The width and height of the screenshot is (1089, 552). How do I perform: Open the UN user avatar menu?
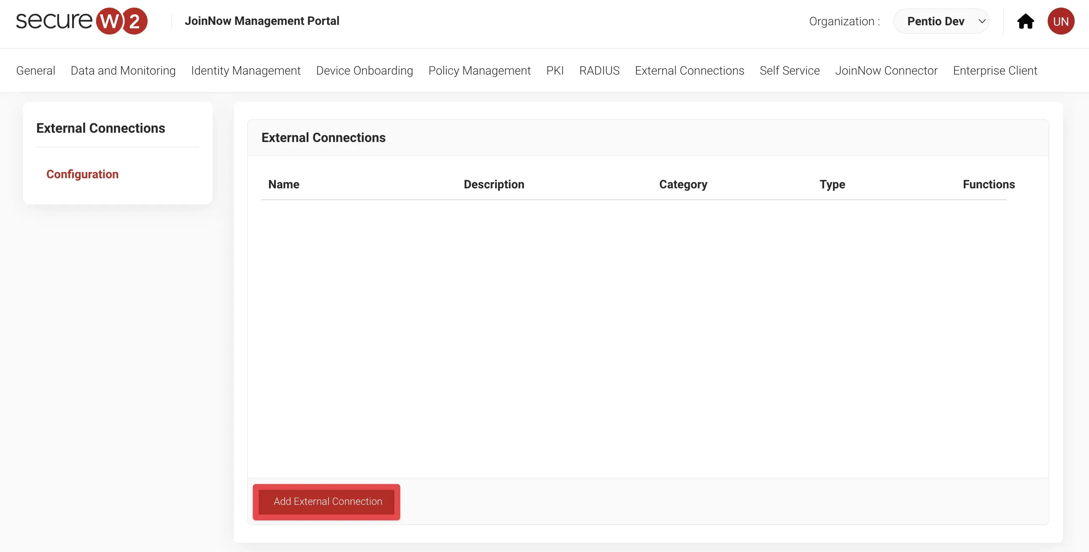(x=1060, y=21)
